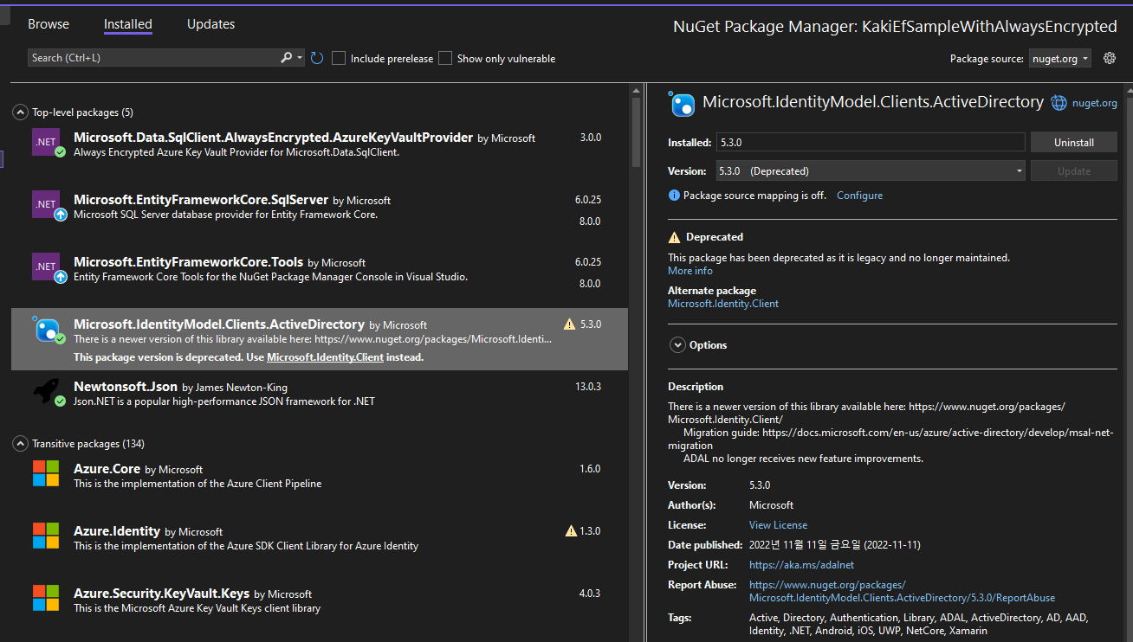Open View License link
1133x642 pixels.
point(778,525)
